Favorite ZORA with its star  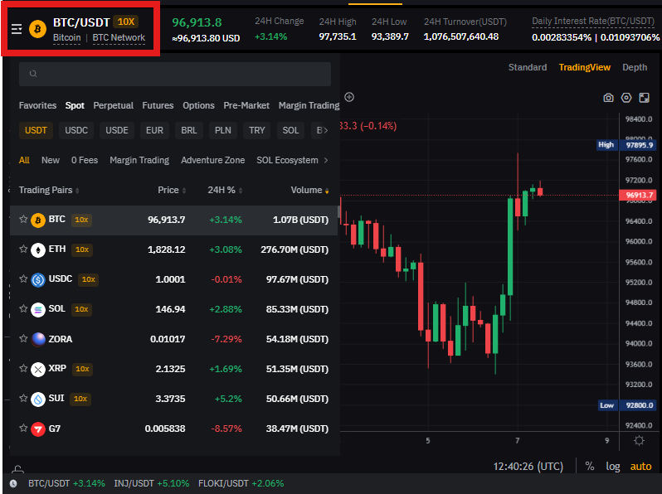click(23, 338)
